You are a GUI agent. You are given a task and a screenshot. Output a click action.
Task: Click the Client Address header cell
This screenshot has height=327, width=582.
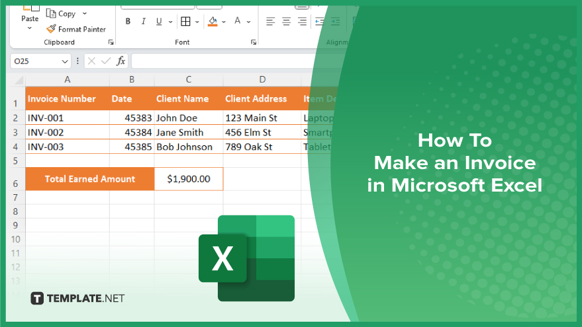[x=262, y=98]
